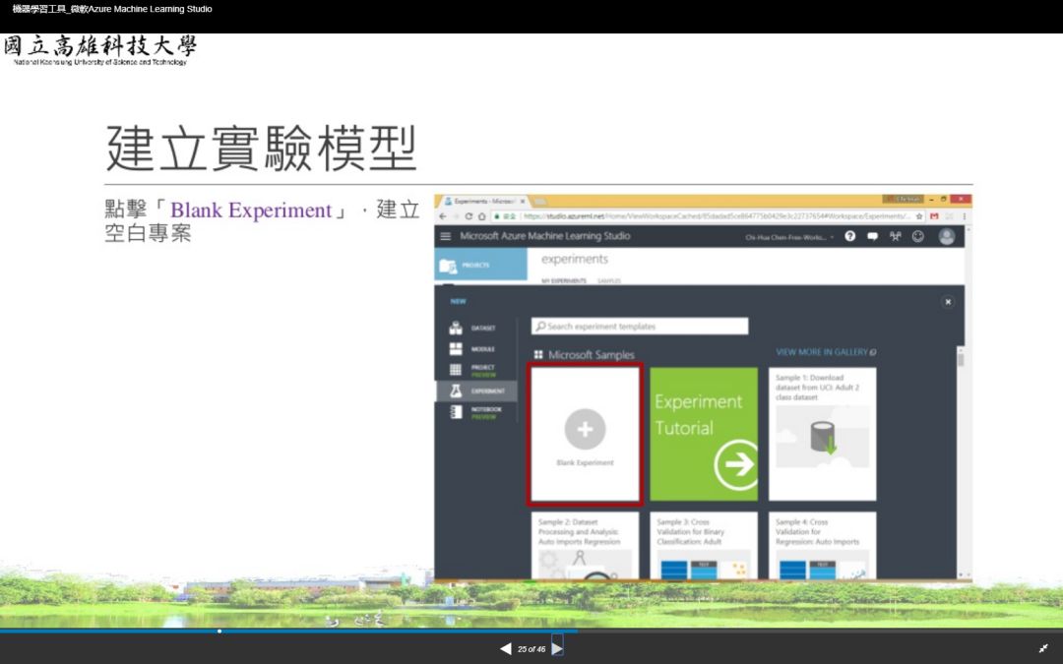
Task: Open Sample 2 Dataset Processing and Analysis tile
Action: [x=585, y=545]
